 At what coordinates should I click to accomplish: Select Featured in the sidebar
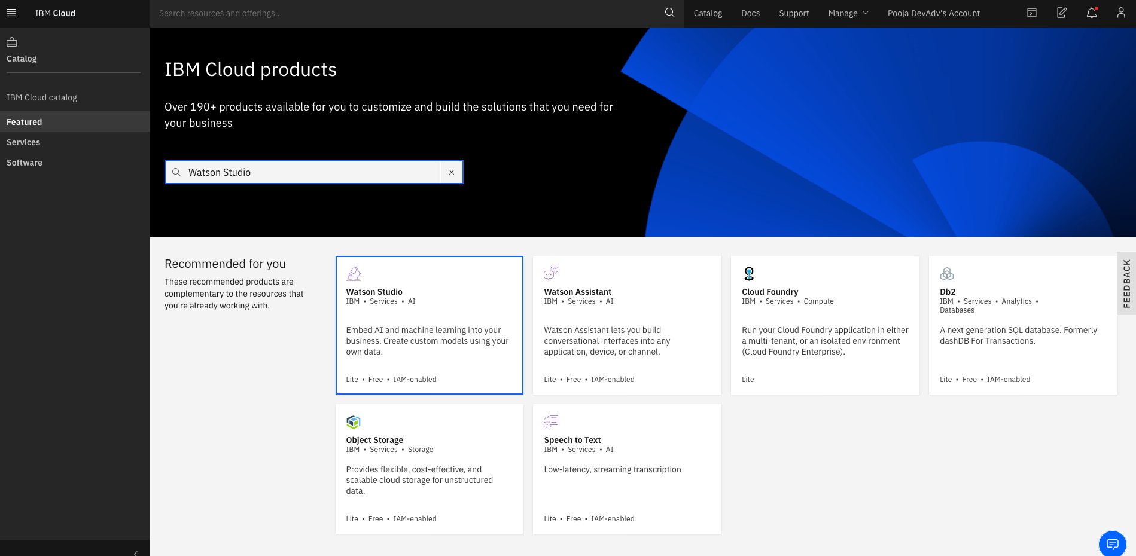[x=75, y=121]
